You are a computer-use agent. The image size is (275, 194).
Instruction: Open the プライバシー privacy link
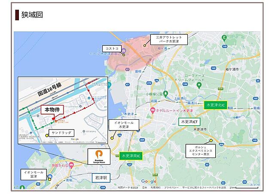click(171, 188)
